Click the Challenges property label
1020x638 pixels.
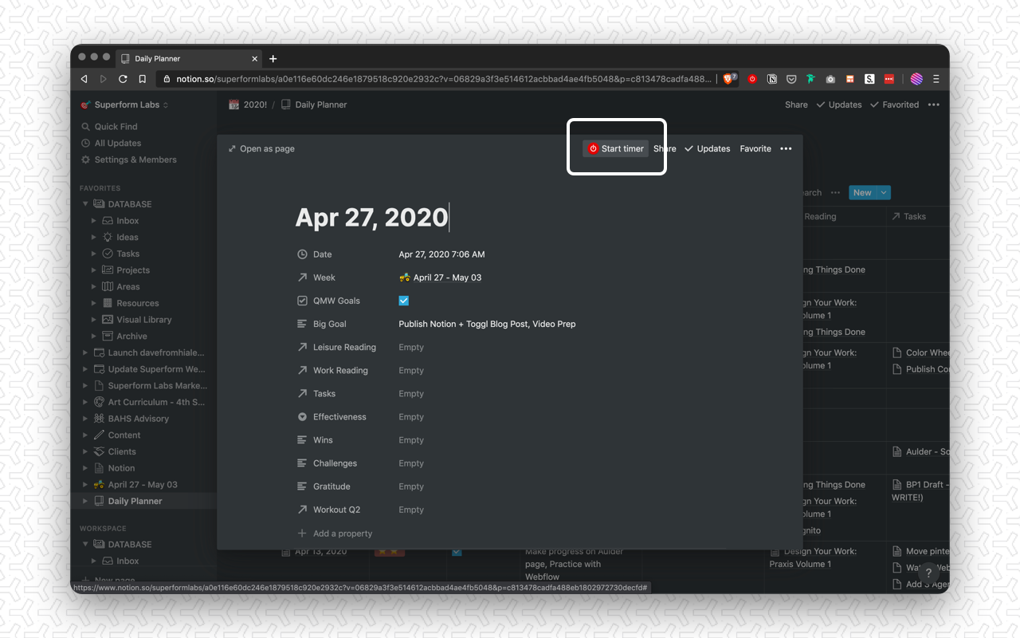335,463
